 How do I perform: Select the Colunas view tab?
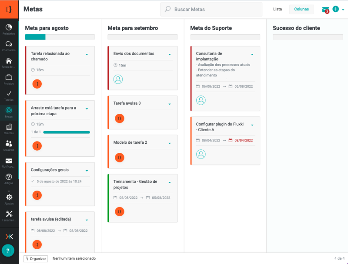[x=301, y=9]
